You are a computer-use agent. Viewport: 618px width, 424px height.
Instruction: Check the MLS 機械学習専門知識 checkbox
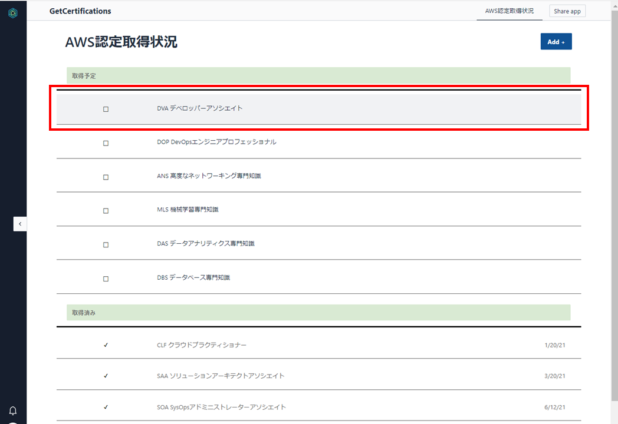[106, 211]
